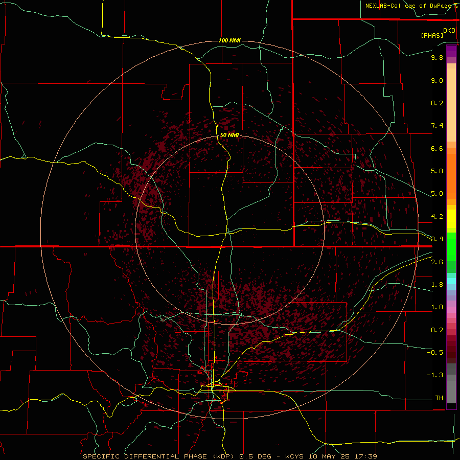Screen dimensions: 460x460
Task: Click the 7.4 scale value
Action: (x=437, y=126)
